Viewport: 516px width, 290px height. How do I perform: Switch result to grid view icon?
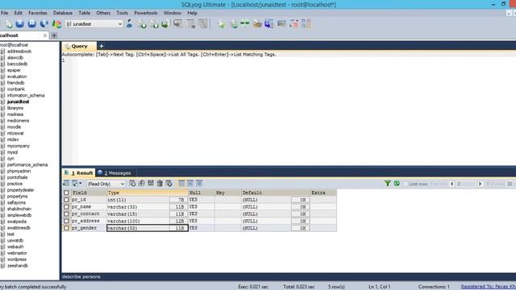tap(181, 184)
